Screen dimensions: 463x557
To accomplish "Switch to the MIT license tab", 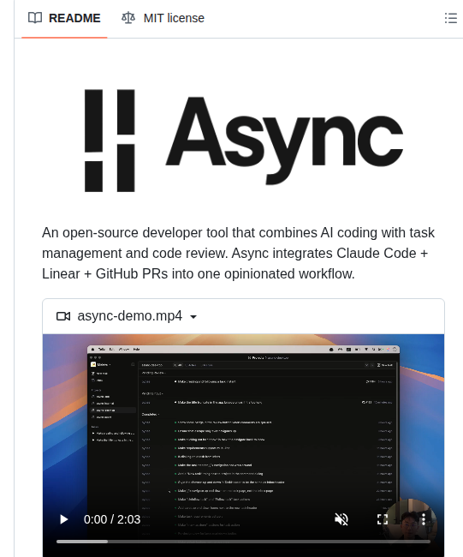I will pyautogui.click(x=163, y=18).
